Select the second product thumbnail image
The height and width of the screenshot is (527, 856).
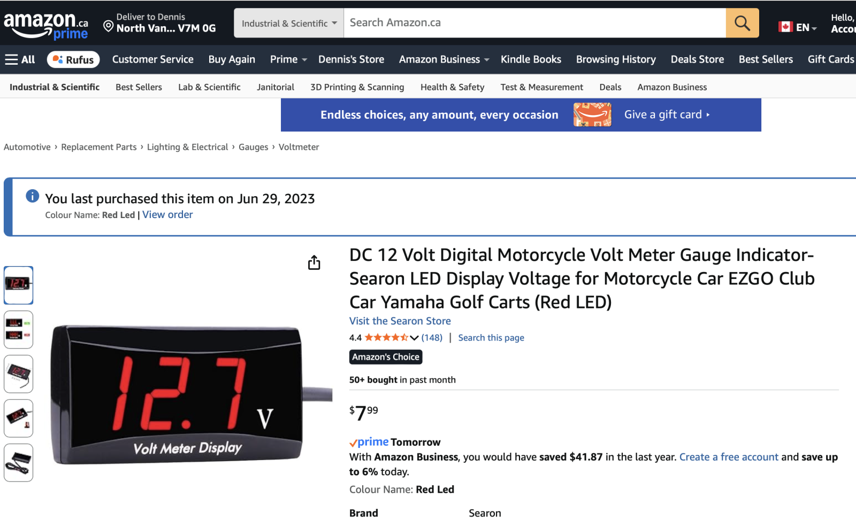19,329
